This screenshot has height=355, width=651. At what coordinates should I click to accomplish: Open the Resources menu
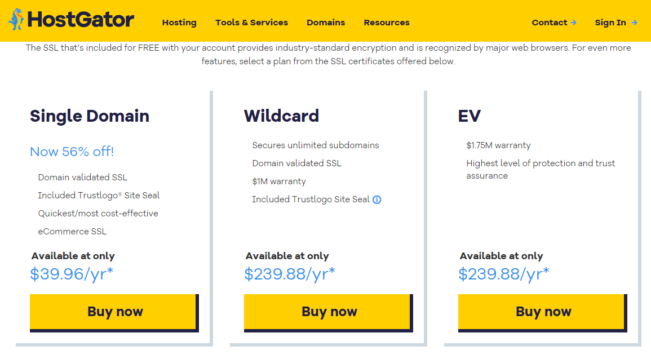(387, 23)
